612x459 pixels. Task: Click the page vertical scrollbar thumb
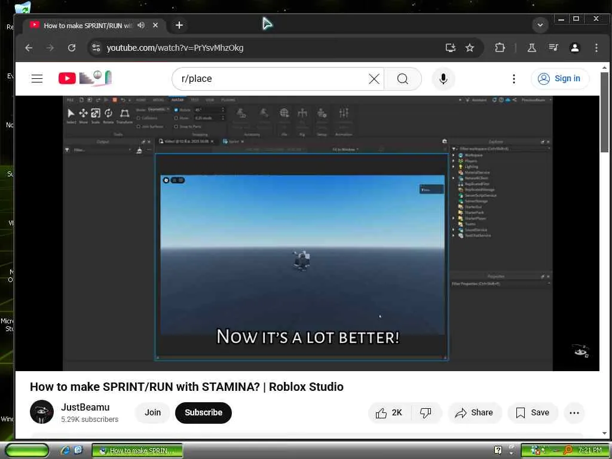point(604,112)
